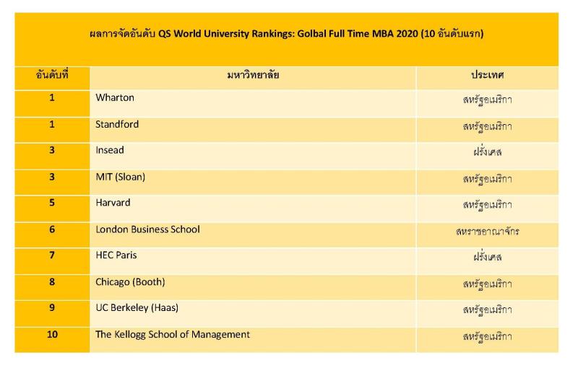Select rank number 5 cell
This screenshot has width=578, height=373.
click(52, 203)
